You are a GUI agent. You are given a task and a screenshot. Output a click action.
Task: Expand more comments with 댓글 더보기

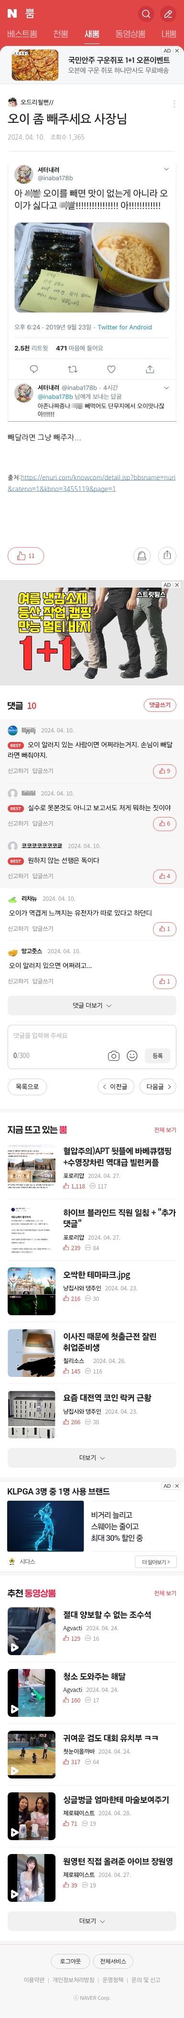(x=92, y=1006)
